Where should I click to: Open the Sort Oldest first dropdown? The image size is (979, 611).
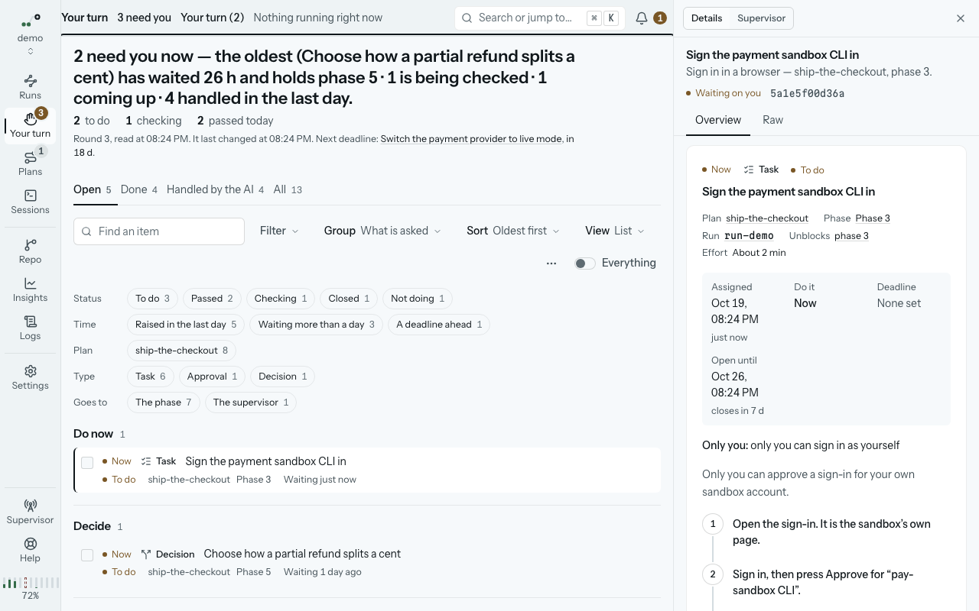[x=513, y=231]
